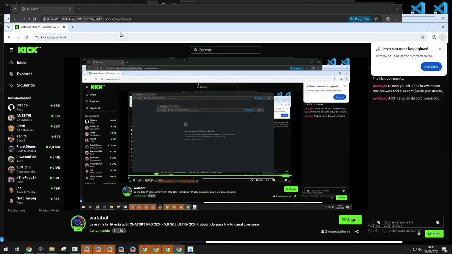
Task: Open the Conversando category link
Action: click(x=100, y=231)
